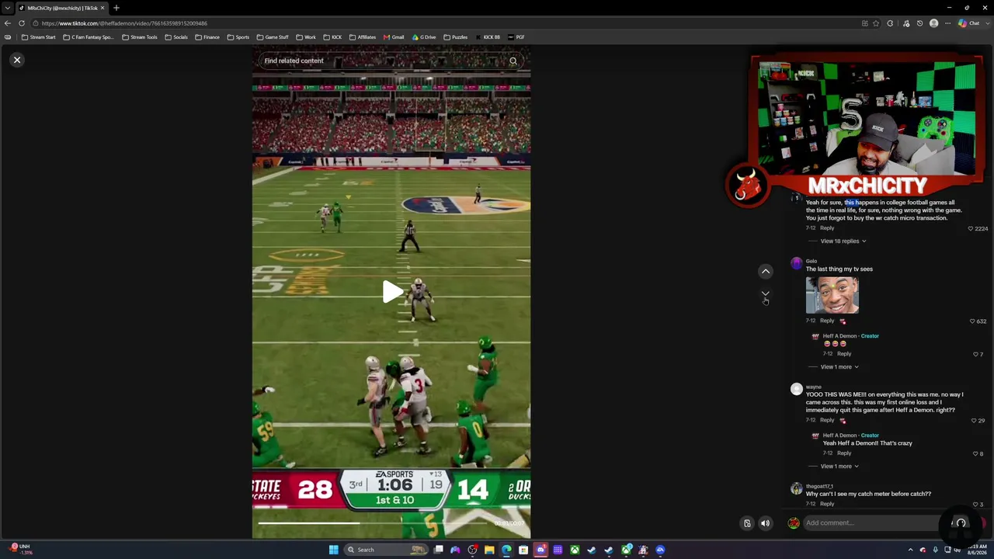Open Gelo's profile avatar

[x=796, y=264]
